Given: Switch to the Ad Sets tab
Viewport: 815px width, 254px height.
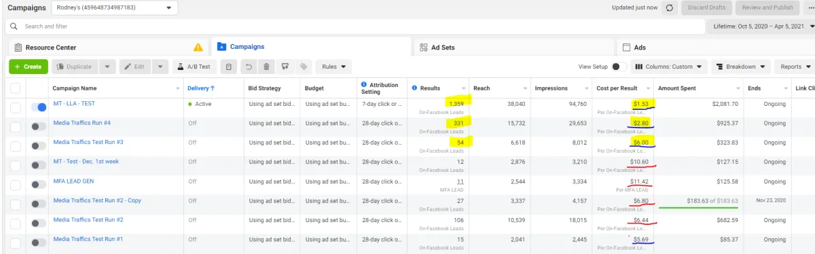Looking at the screenshot, I should [513, 48].
